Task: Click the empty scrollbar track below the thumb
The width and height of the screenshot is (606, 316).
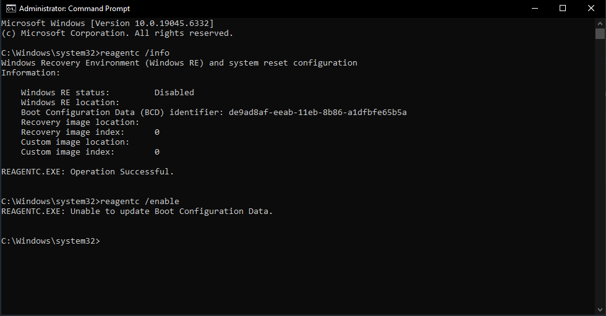Action: point(600,172)
